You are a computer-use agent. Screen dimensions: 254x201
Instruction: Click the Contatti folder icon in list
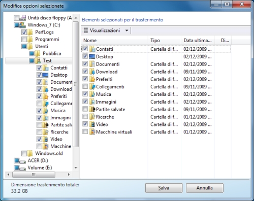click(92, 49)
